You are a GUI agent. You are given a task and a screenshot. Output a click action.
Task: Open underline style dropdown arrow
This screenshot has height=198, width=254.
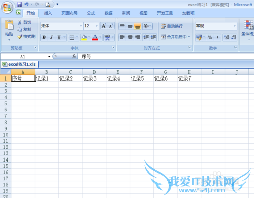[65, 37]
